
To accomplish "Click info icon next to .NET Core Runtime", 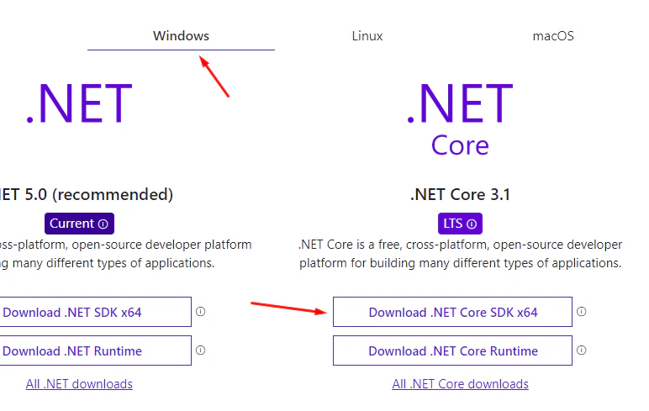I will (581, 350).
